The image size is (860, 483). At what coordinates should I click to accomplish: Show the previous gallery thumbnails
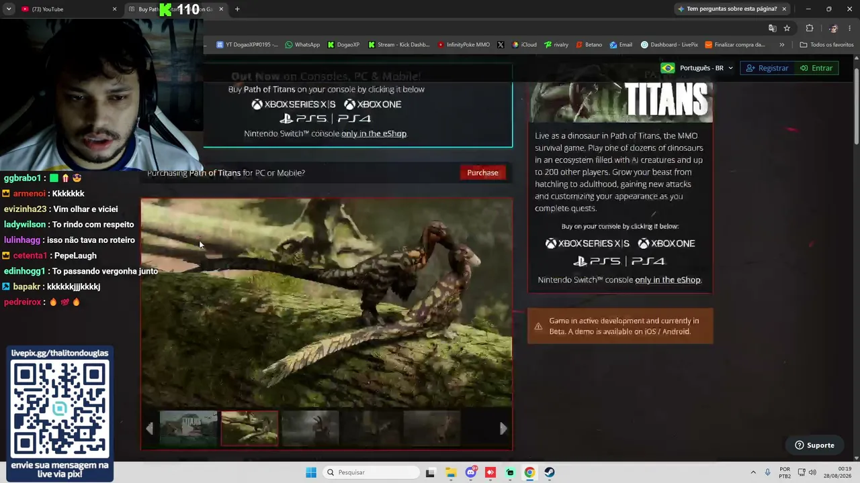pos(149,429)
